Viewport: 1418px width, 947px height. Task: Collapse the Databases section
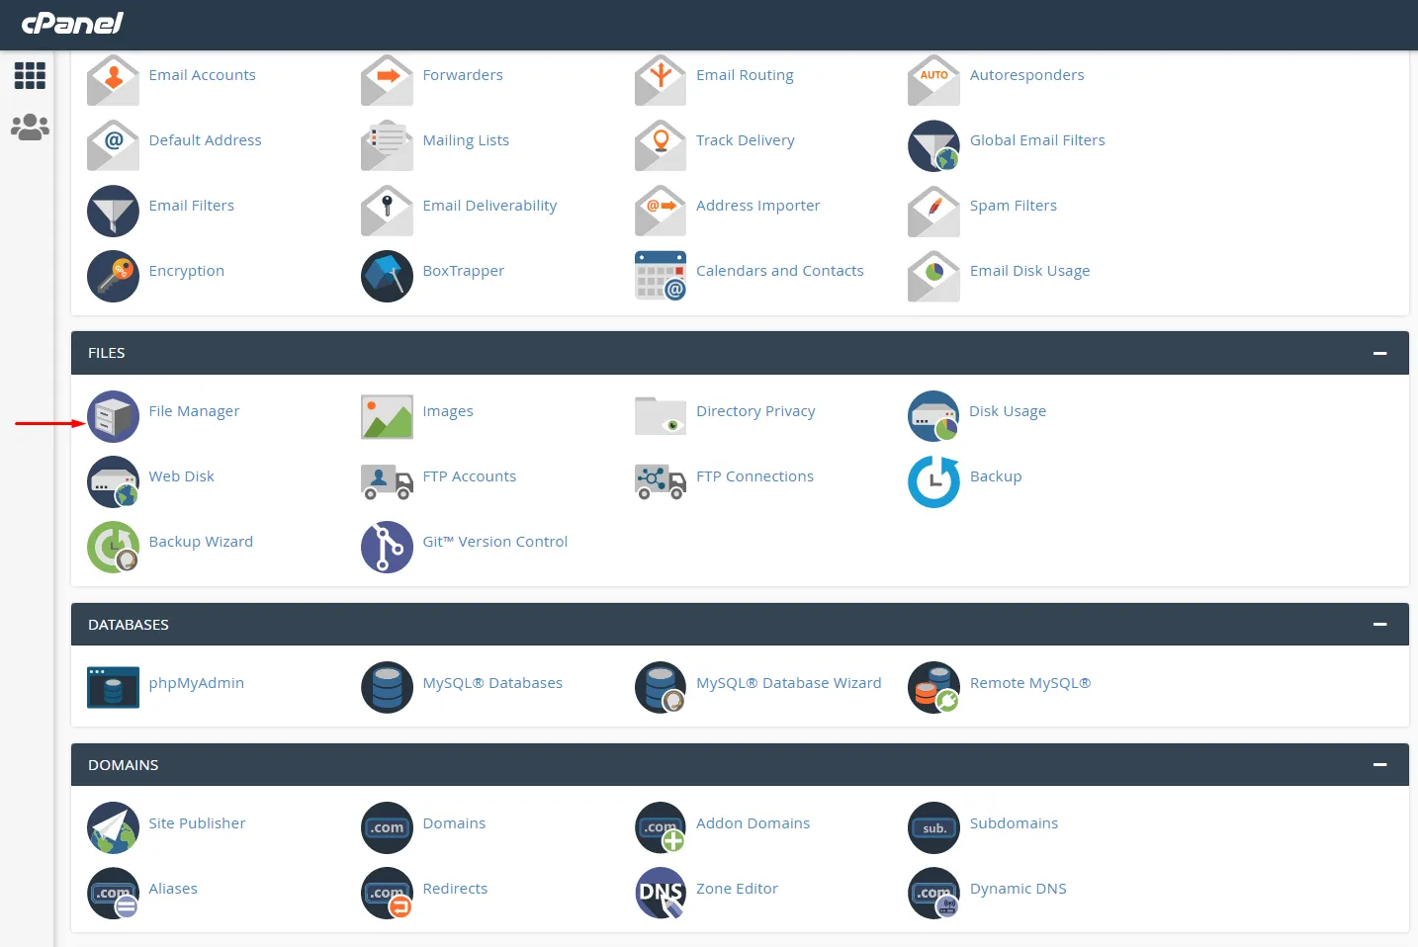[x=1379, y=625]
